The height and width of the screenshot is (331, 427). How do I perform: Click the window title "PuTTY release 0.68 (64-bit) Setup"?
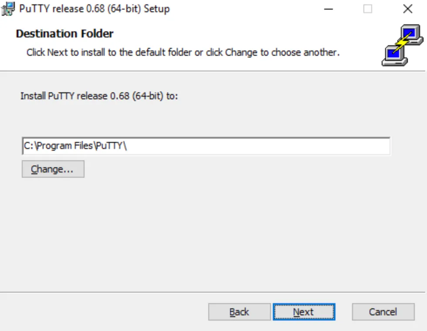click(x=94, y=9)
